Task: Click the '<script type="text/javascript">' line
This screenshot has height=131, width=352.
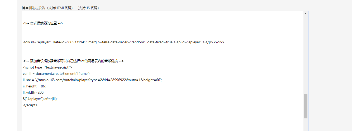Action: [47, 67]
